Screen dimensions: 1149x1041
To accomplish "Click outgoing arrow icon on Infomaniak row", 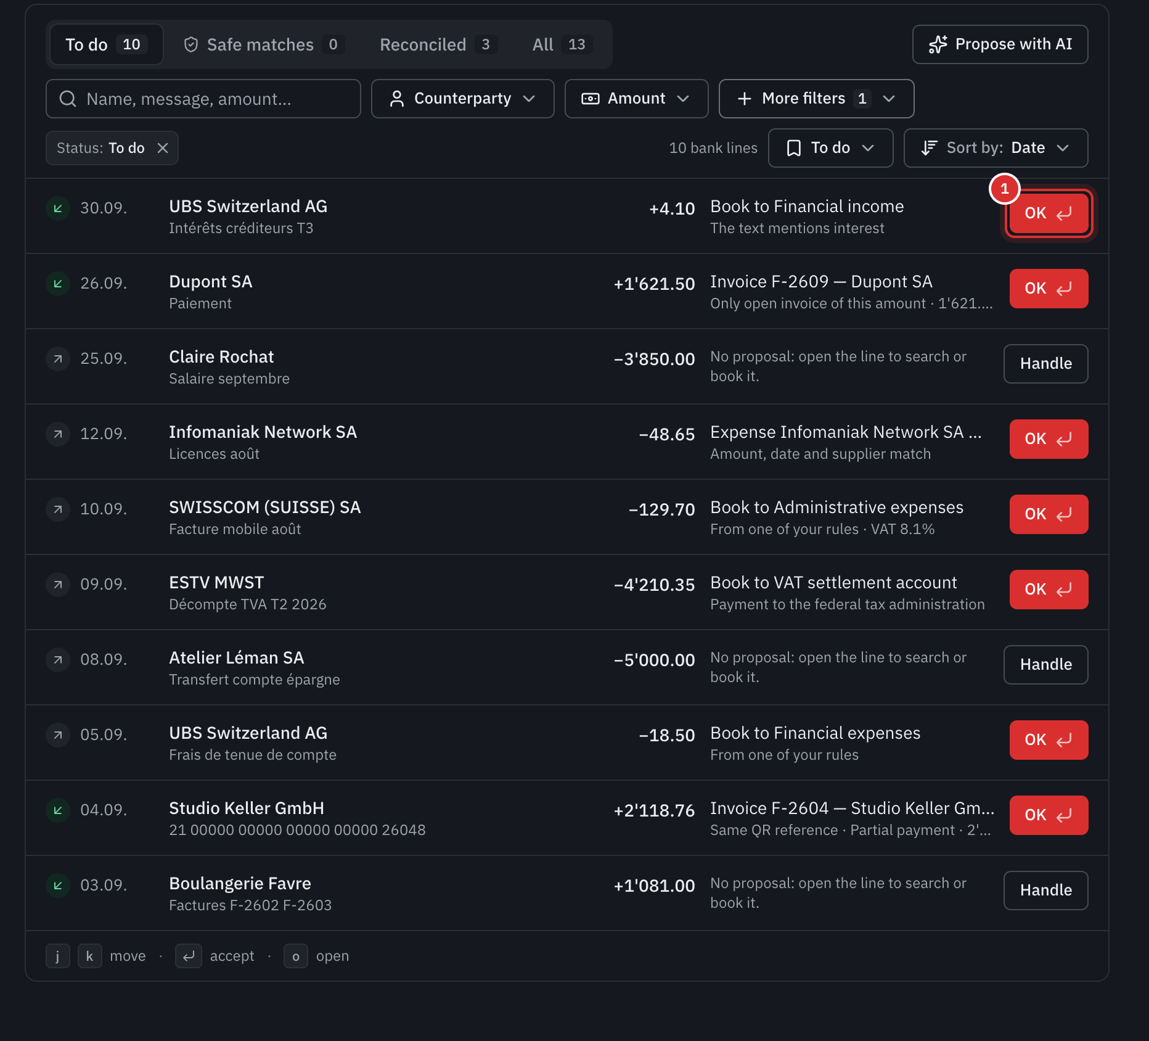I will tap(58, 434).
